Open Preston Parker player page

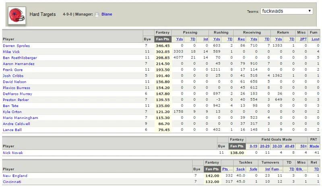tap(16, 100)
